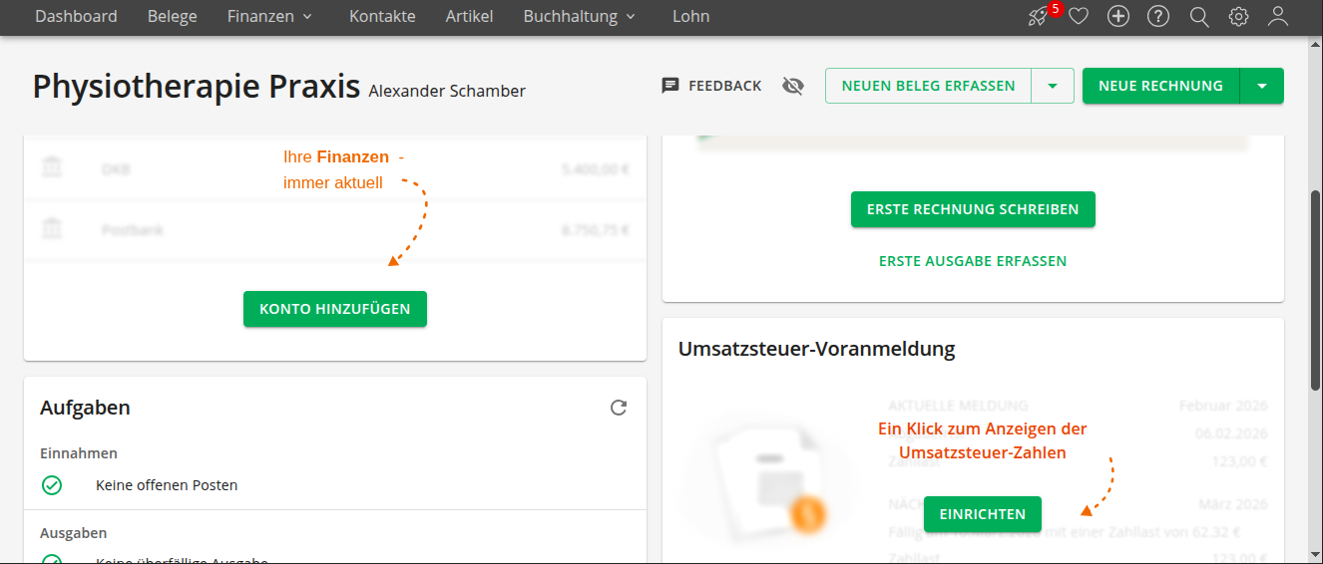Click the Umsatzsteuer-Voranmeldung heading
1323x564 pixels.
pyautogui.click(x=817, y=349)
